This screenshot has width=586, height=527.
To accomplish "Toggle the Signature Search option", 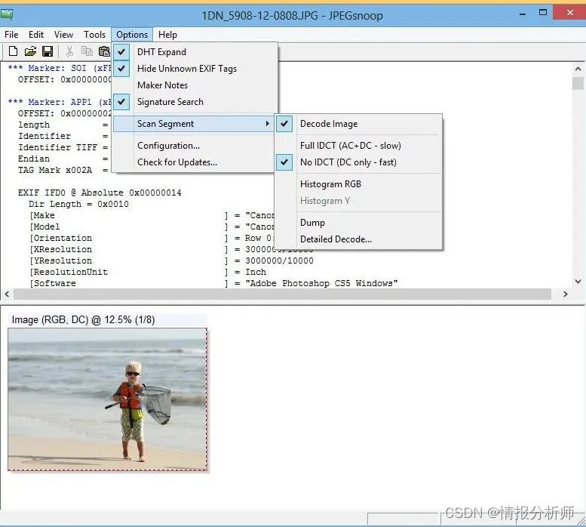I will [195, 102].
